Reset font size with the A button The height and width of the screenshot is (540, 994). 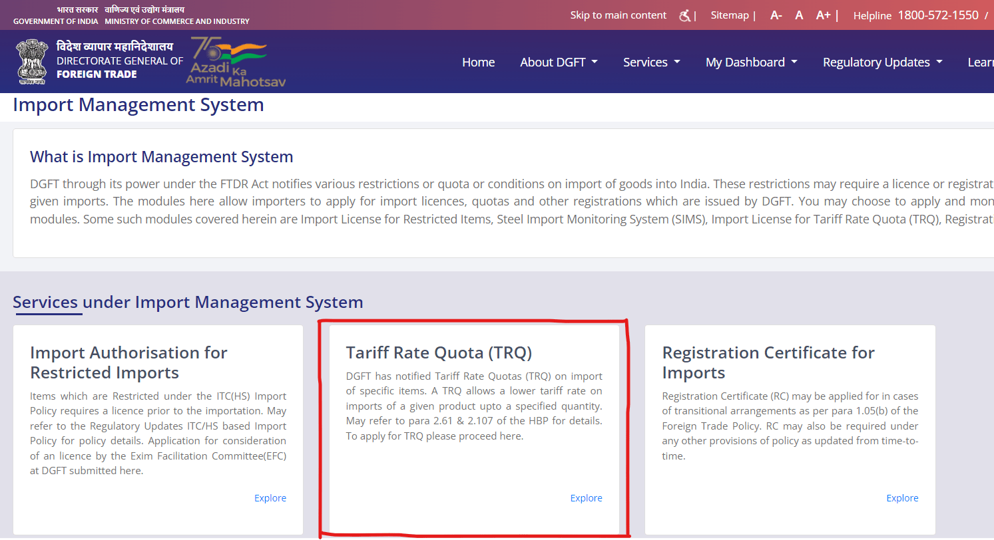point(799,15)
